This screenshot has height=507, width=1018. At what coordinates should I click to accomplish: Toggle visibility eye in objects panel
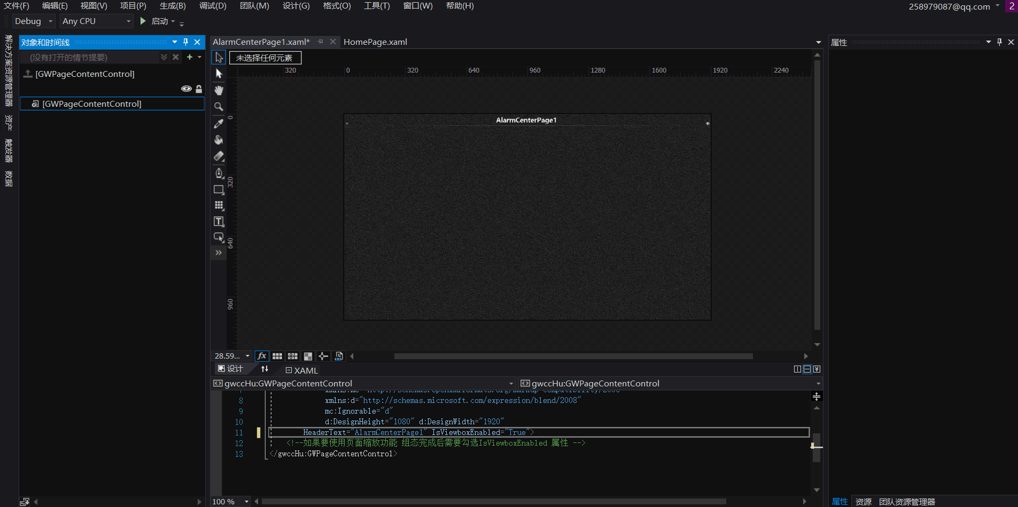[186, 89]
